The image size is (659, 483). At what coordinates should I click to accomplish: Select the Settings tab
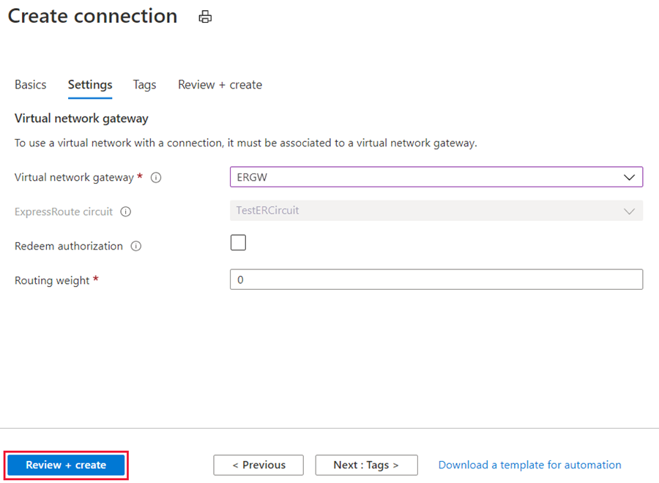click(x=89, y=85)
